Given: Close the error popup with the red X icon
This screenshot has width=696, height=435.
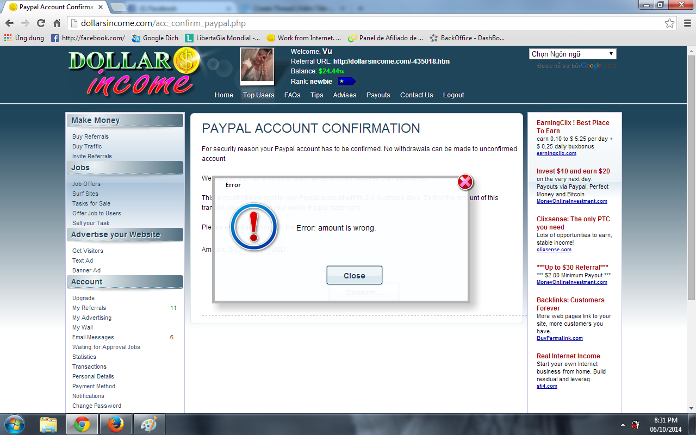Looking at the screenshot, I should coord(465,182).
